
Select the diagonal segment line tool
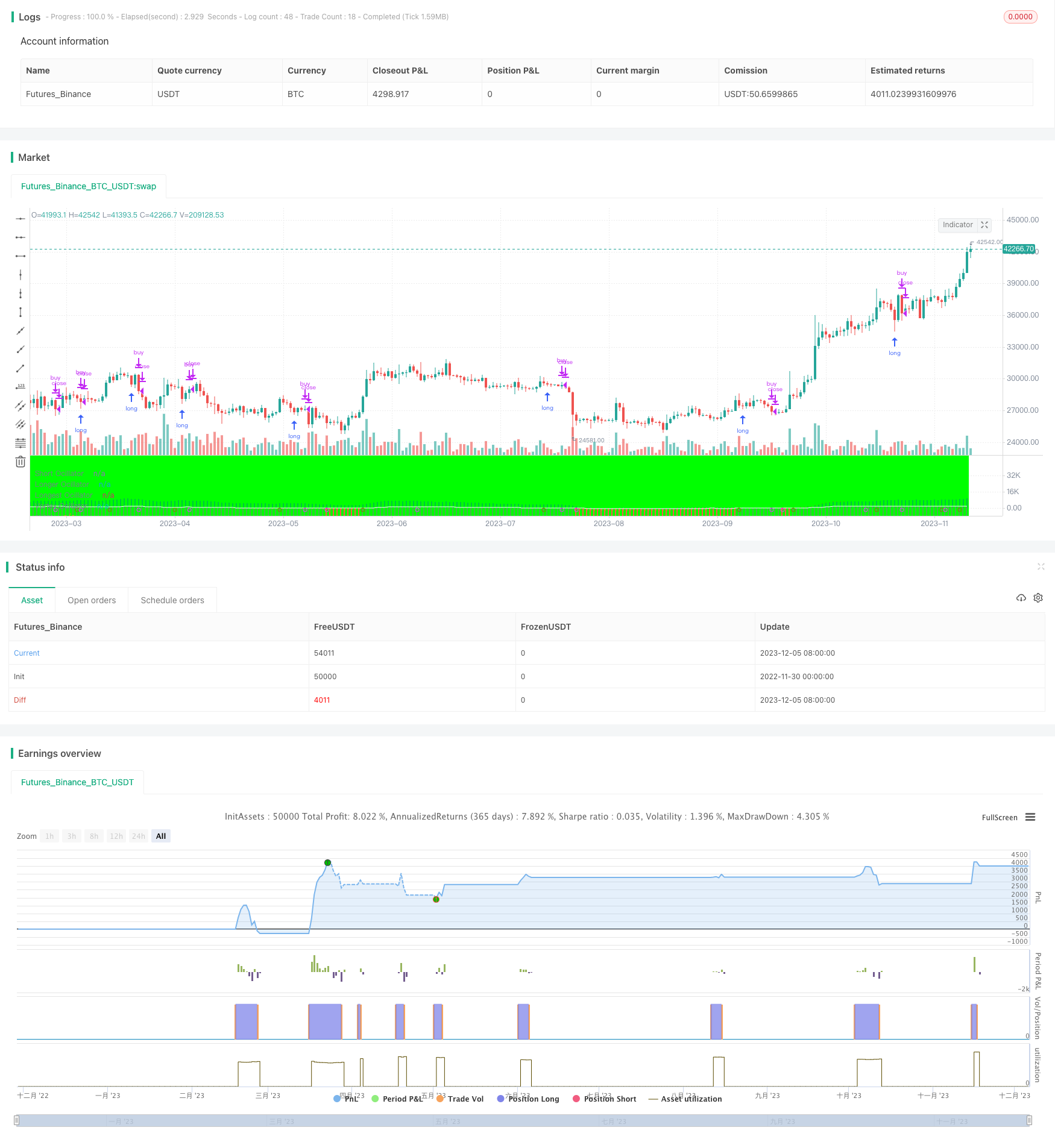click(20, 368)
